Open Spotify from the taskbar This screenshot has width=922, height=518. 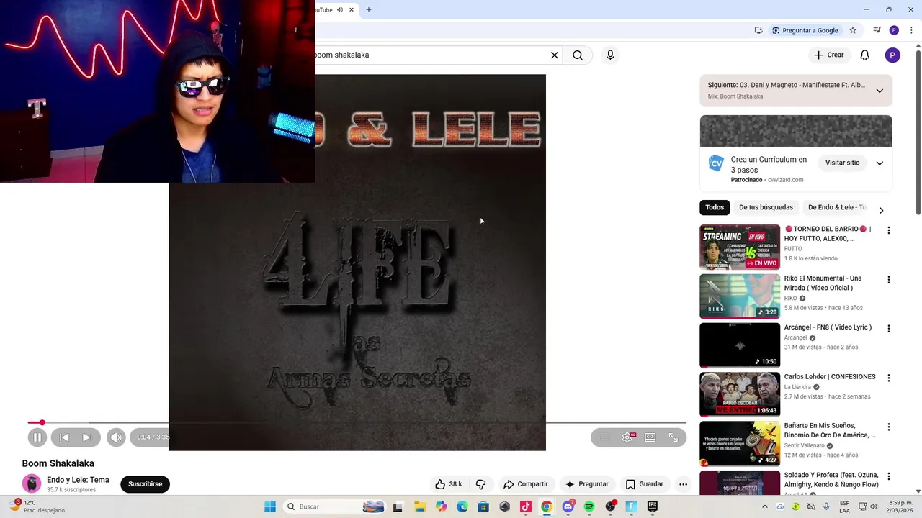(x=589, y=506)
